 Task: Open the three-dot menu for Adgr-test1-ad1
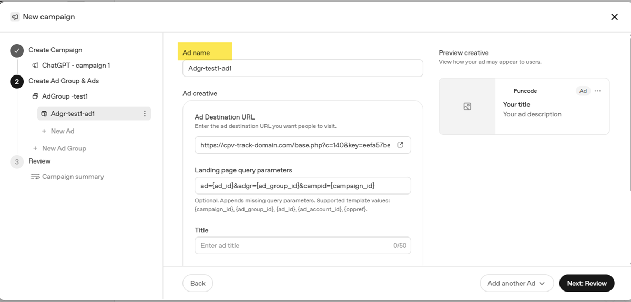[x=145, y=114]
